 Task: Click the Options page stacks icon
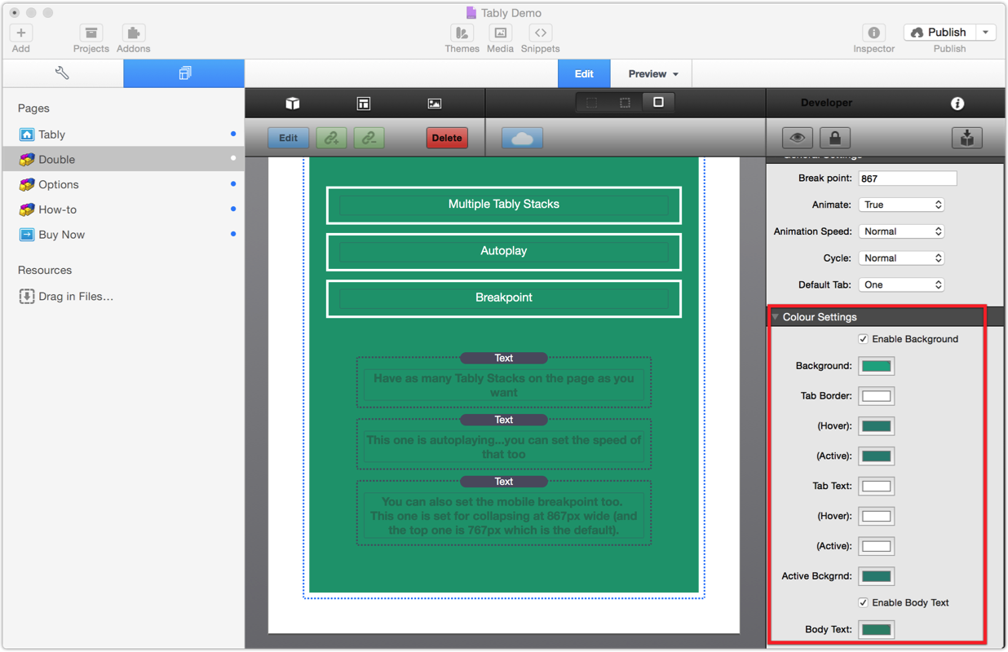pos(27,184)
